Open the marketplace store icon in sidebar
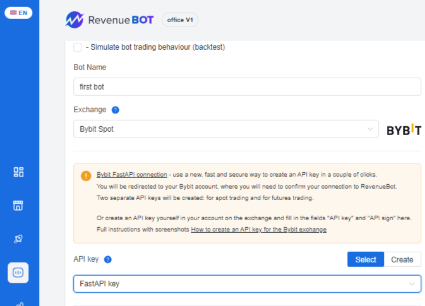This screenshot has width=425, height=306. point(18,206)
